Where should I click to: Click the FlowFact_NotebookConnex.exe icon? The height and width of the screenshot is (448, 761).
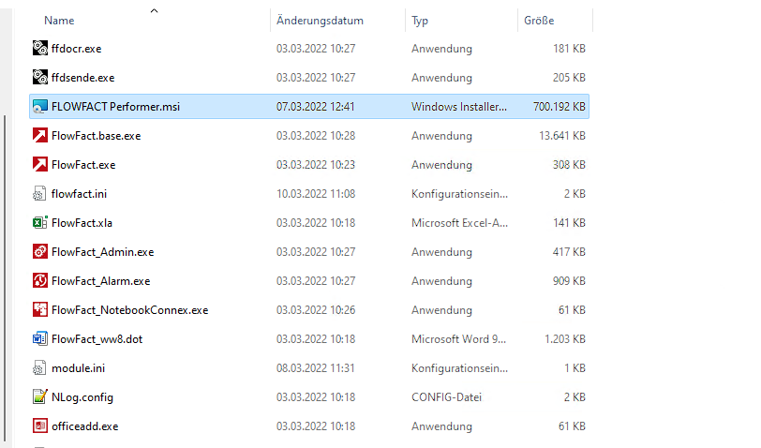tap(39, 310)
